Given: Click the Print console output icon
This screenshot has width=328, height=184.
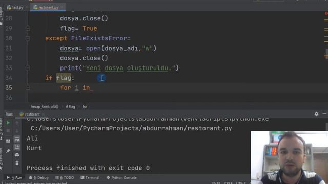Looking at the screenshot, I should pos(17,155).
